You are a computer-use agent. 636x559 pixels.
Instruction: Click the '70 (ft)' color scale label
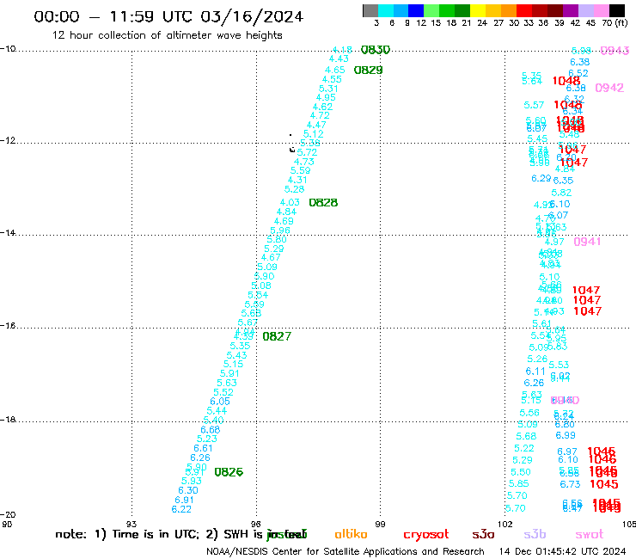615,22
